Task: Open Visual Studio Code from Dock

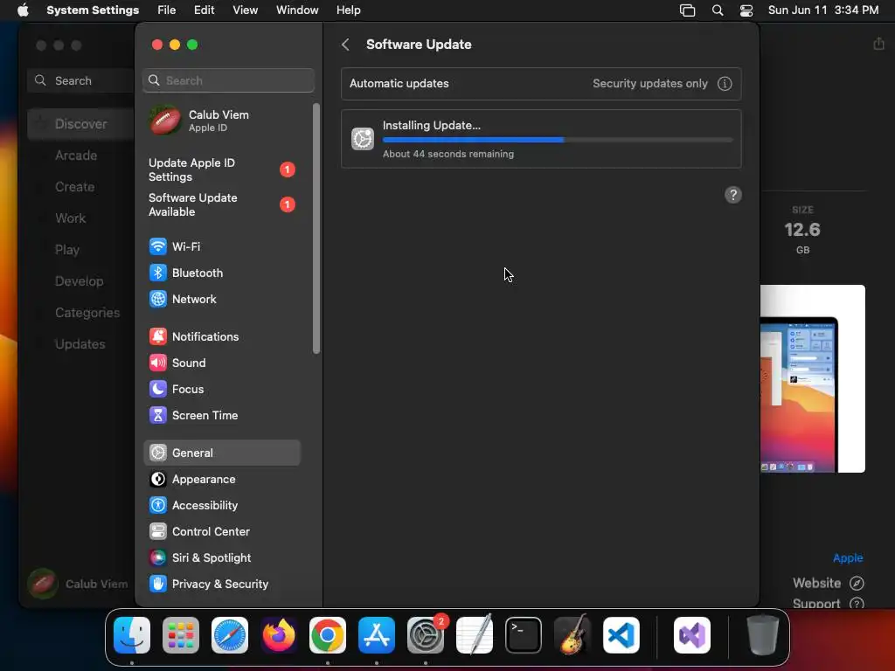Action: [621, 635]
